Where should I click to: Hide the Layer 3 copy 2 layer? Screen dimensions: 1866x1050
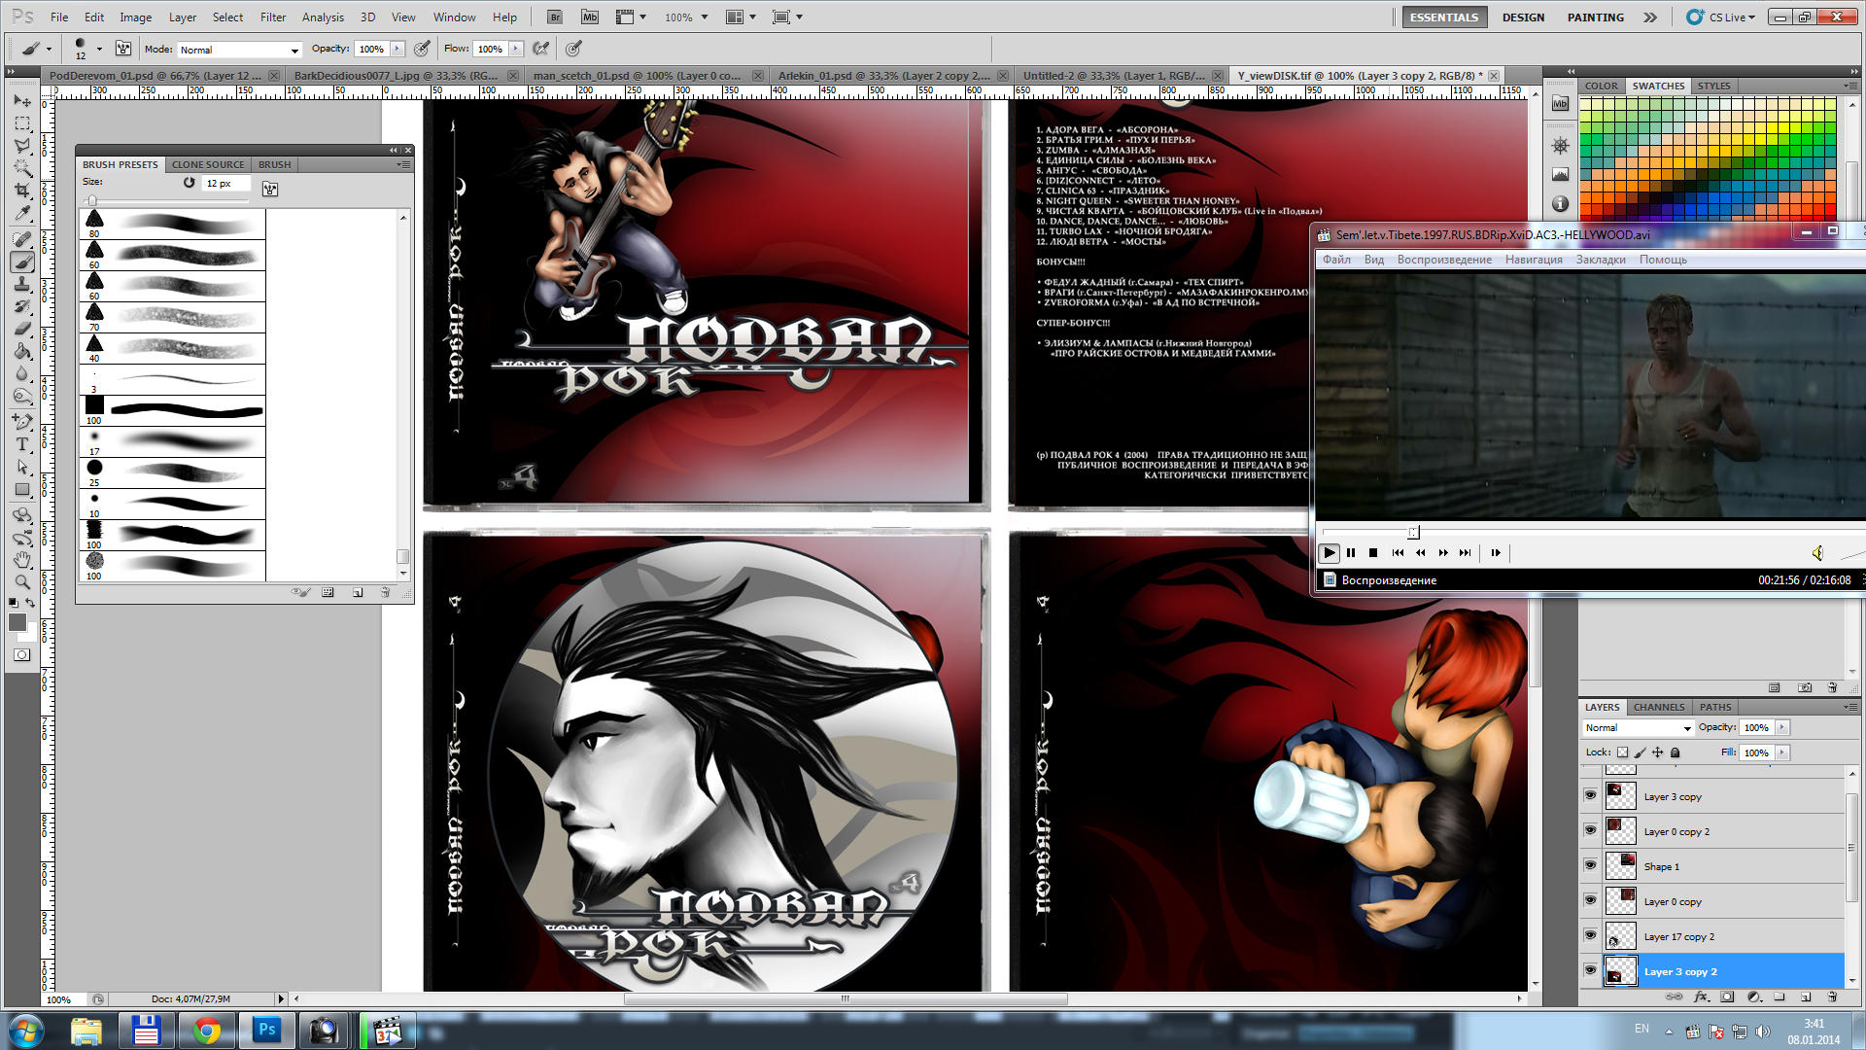click(x=1590, y=970)
